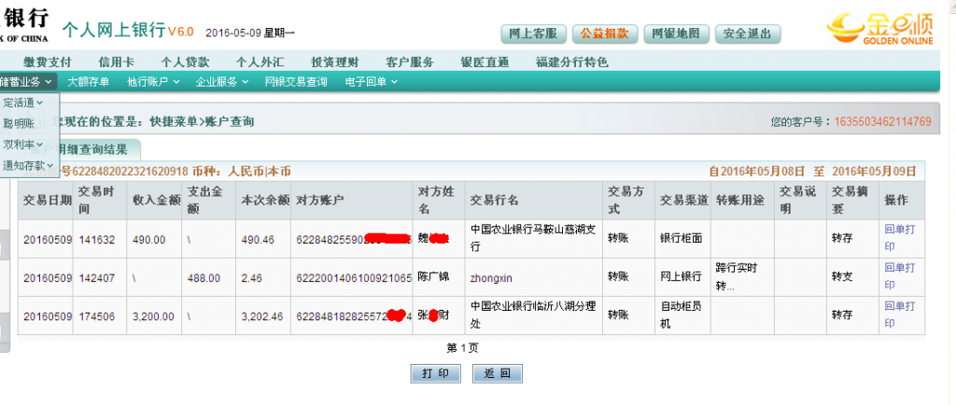Click the 收入金额 column header
Screen dimensions: 956x405
(x=156, y=201)
